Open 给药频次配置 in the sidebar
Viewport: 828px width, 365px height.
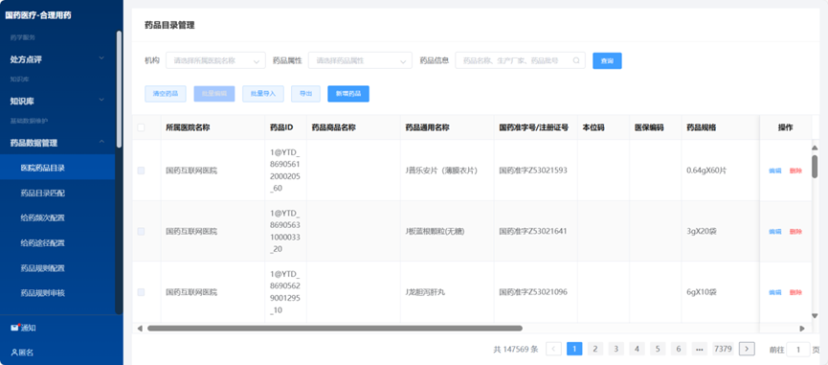coord(57,217)
